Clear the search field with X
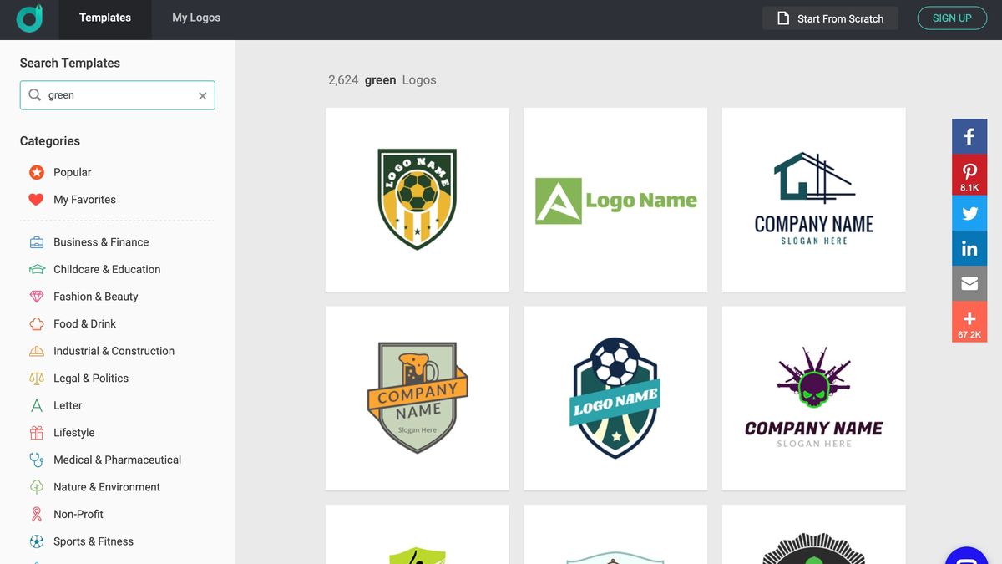This screenshot has width=1002, height=564. [x=202, y=96]
